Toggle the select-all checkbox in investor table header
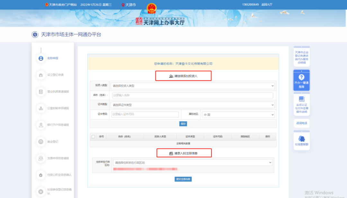This screenshot has width=347, height=198. pos(93,136)
